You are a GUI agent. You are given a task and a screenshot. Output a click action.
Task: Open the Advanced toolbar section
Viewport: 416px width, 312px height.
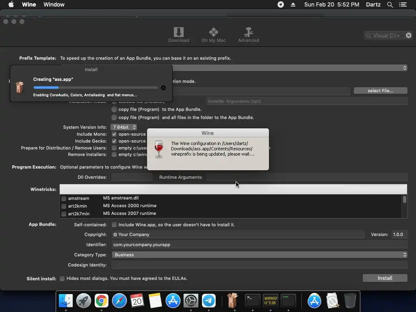248,35
